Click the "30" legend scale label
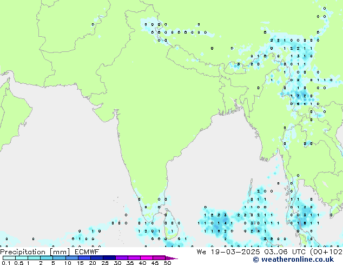Viewport: 343px width, 265px height. (117, 263)
